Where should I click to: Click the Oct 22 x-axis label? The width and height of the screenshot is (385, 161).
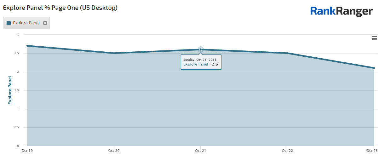click(x=287, y=151)
